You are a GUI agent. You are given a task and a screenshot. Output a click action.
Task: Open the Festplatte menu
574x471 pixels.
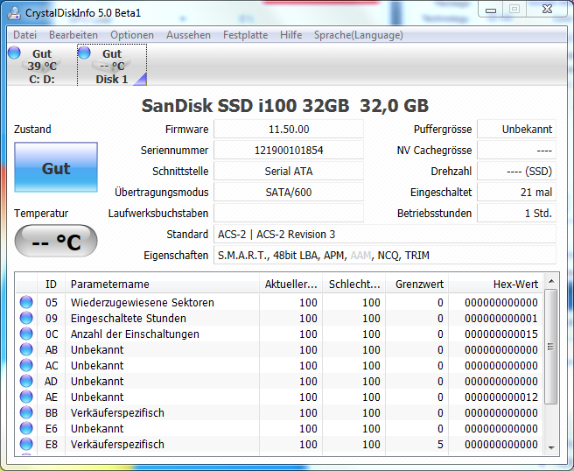point(245,35)
